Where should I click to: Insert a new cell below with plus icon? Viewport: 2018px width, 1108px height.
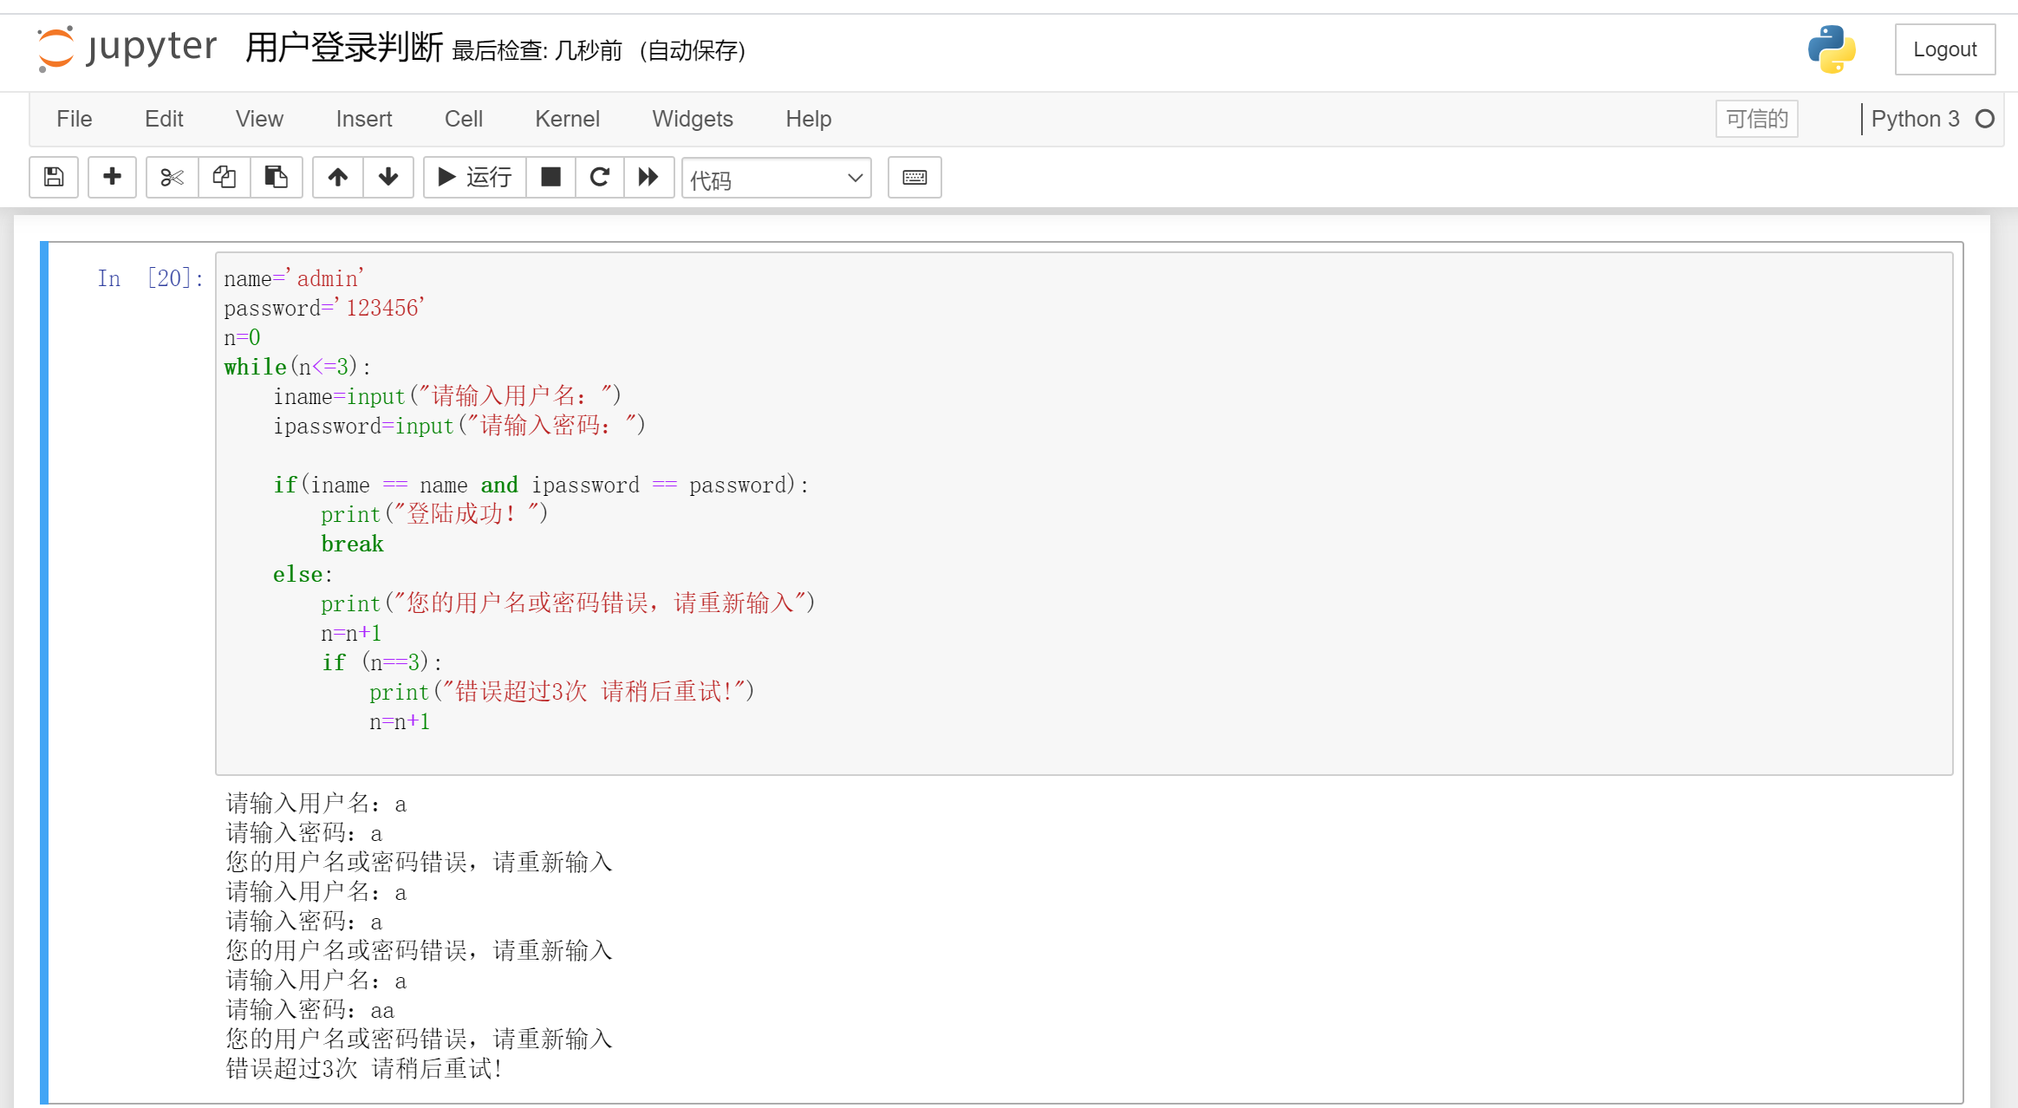[x=112, y=178]
